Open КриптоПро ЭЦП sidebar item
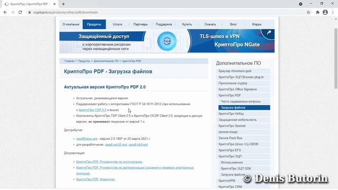This screenshot has width=338, height=190. (x=243, y=156)
